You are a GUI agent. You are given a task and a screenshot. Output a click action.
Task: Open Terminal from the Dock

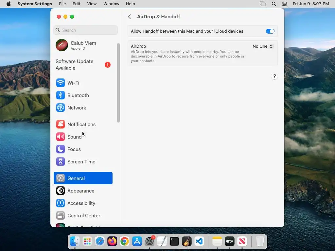[x=174, y=242]
